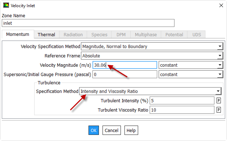Click the Reference Frame label
Viewport: 227px width, 141px height.
point(62,56)
